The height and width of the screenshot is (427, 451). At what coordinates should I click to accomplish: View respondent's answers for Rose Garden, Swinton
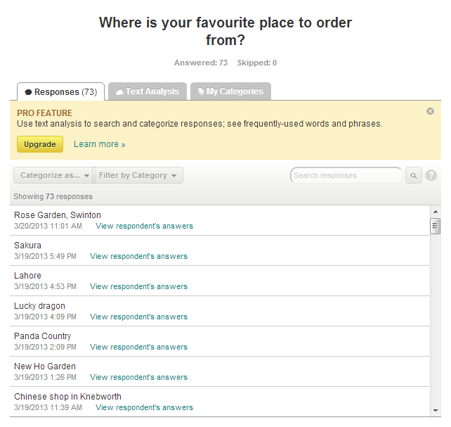click(145, 226)
